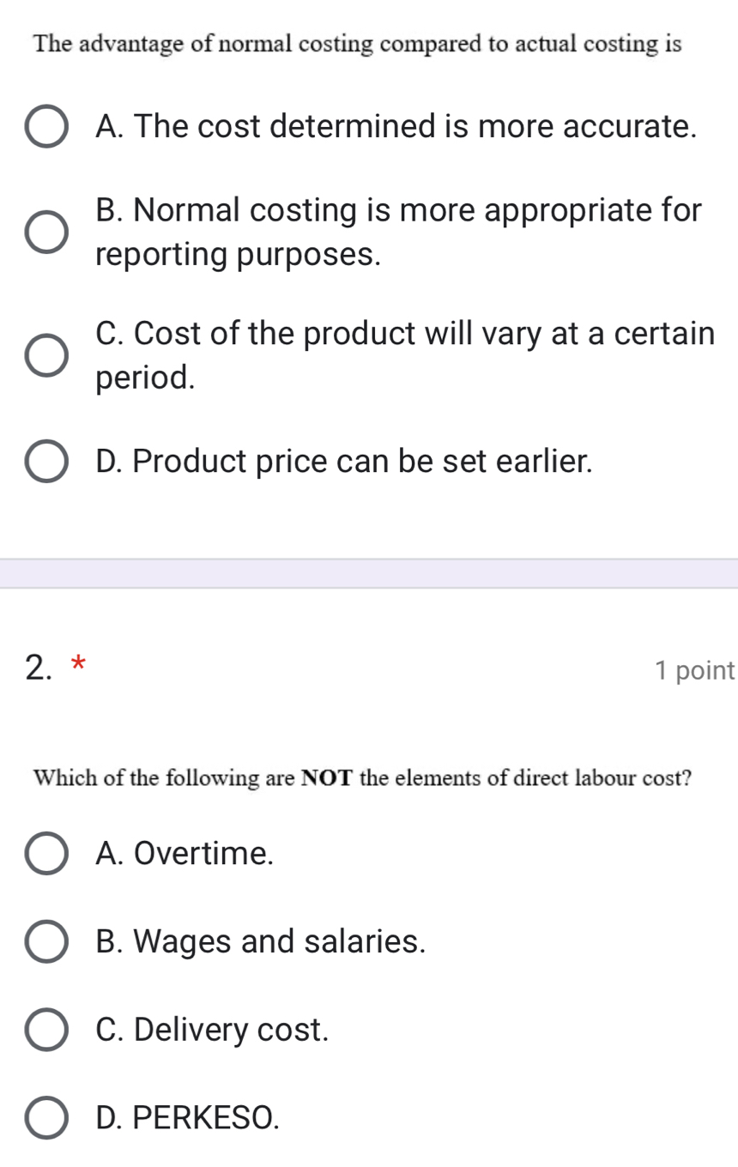Select the 'Delivery cost' radio button
Image resolution: width=738 pixels, height=1167 pixels.
click(x=46, y=1030)
